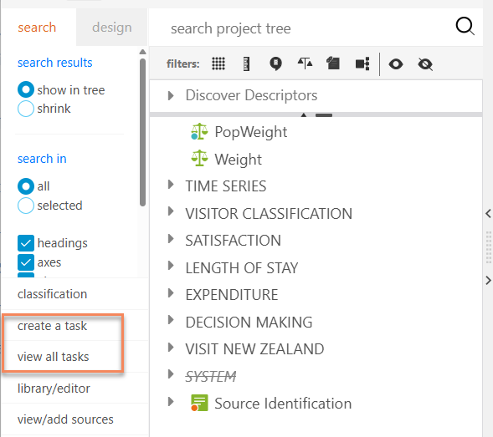Screen dimensions: 493x437
Task: Switch to the design tab
Action: pos(112,28)
